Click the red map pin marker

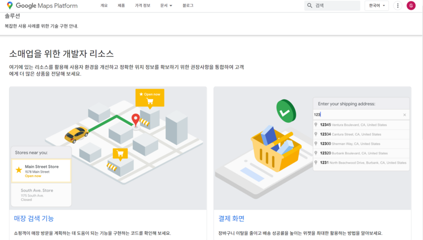pos(135,120)
